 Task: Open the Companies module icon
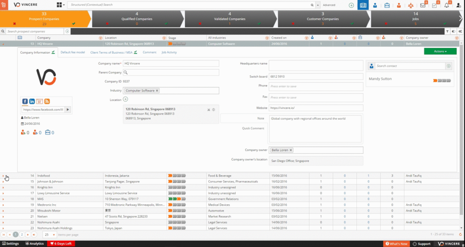pos(363,5)
